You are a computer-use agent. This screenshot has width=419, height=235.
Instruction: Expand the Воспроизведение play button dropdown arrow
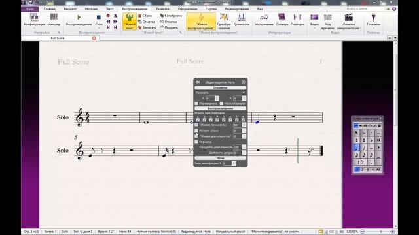[79, 28]
